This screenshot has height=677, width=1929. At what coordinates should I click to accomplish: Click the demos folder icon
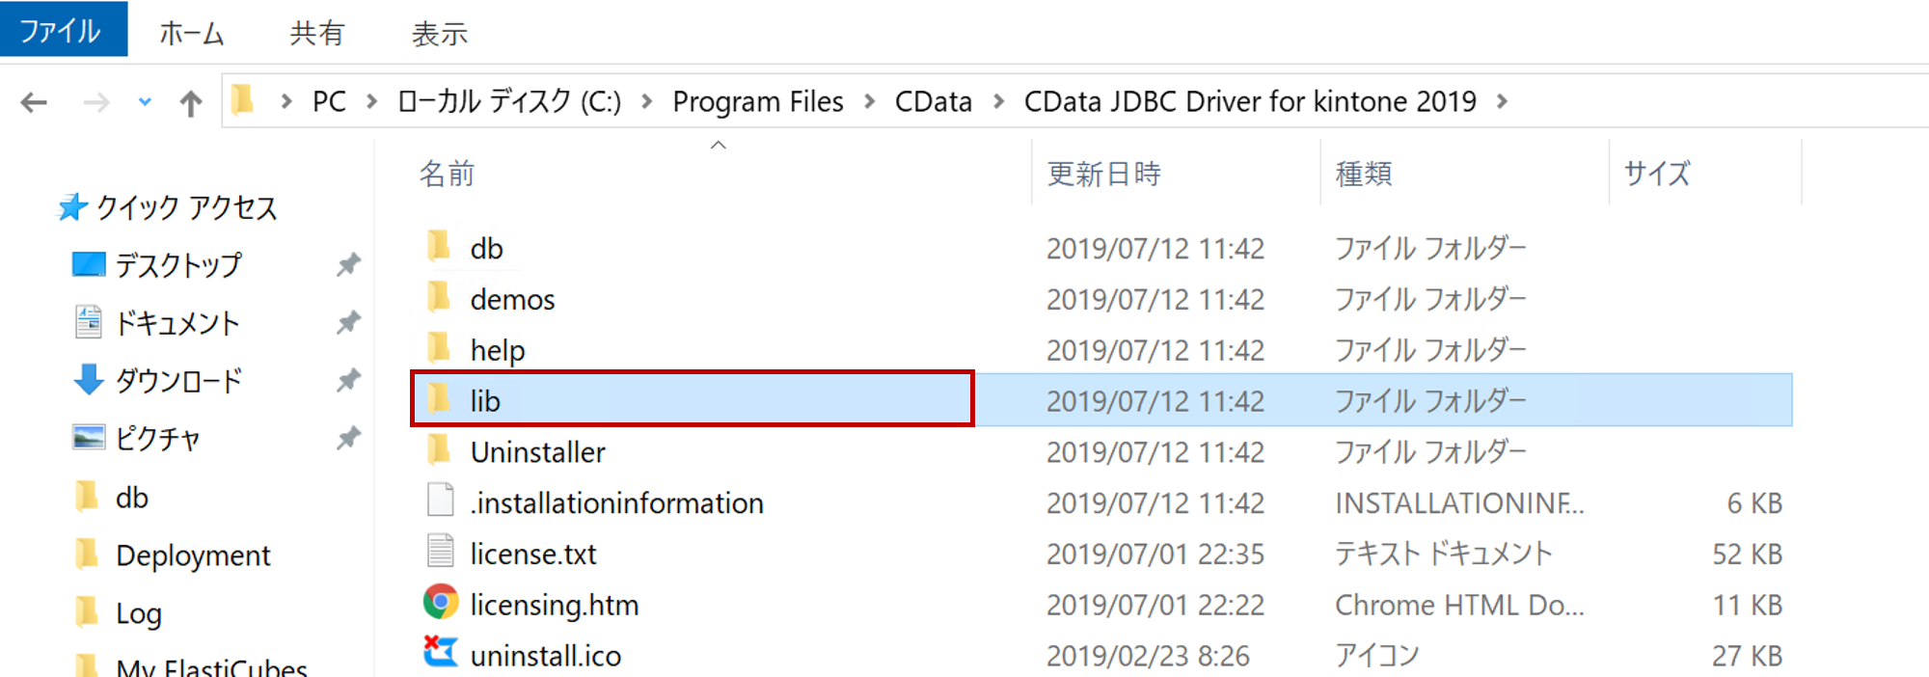[439, 296]
